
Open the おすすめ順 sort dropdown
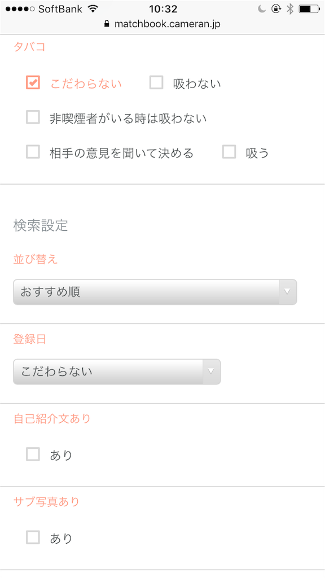[x=155, y=292]
